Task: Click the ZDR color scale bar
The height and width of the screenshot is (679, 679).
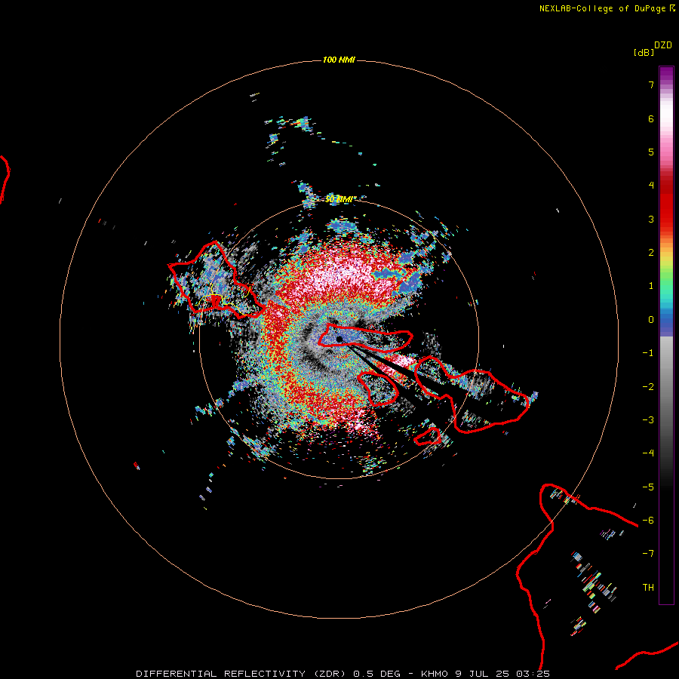Action: (666, 335)
